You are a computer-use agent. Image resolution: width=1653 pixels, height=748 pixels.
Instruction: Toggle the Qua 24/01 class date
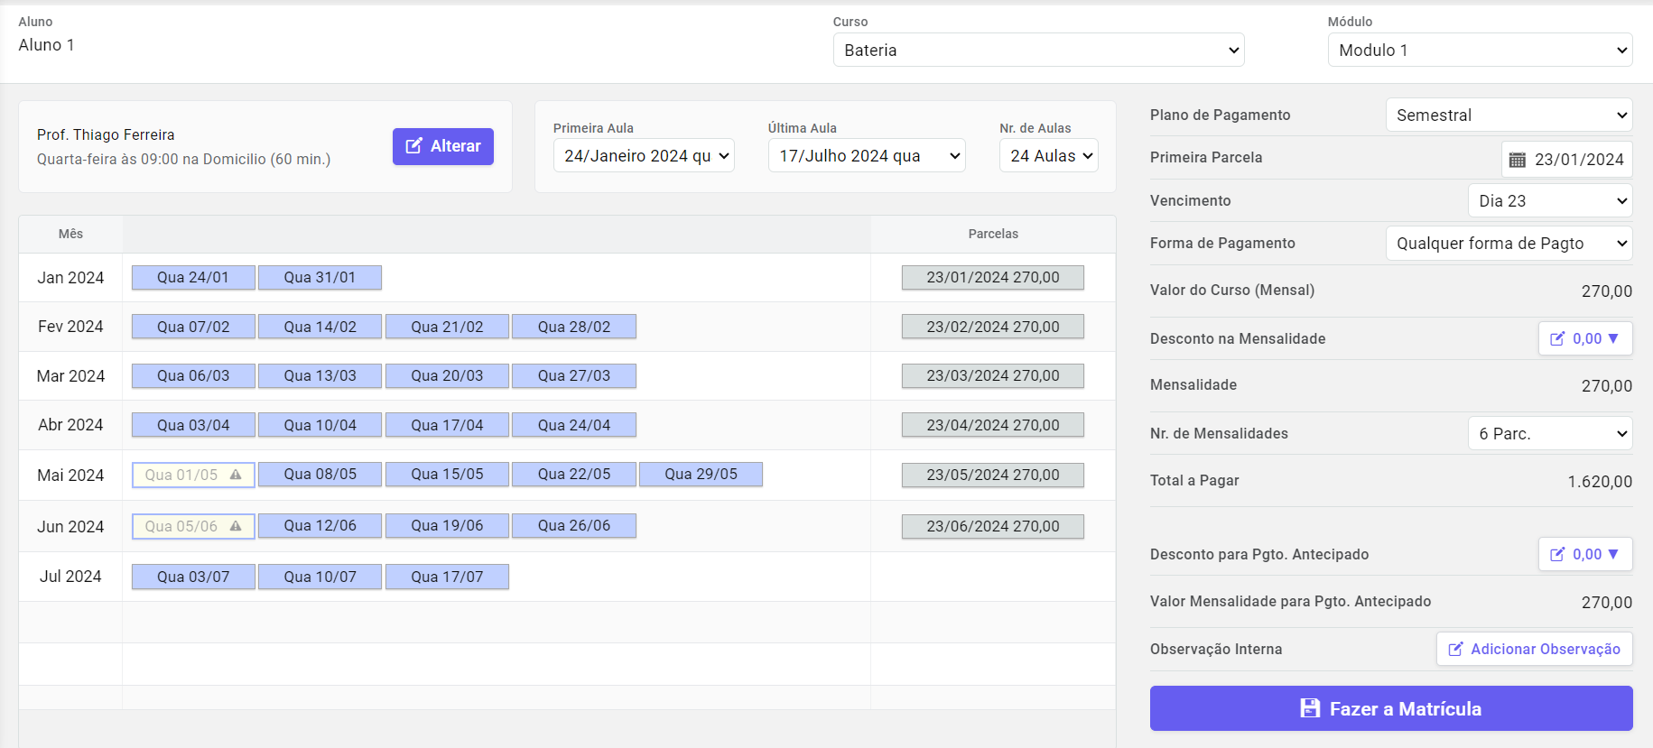tap(193, 278)
